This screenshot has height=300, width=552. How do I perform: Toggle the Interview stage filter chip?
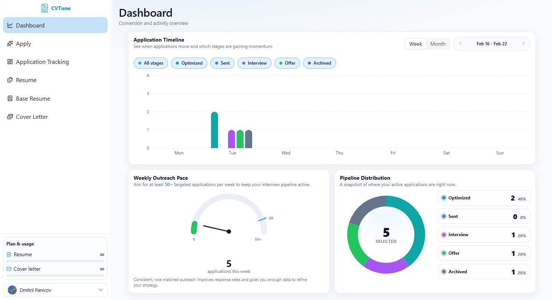(254, 63)
